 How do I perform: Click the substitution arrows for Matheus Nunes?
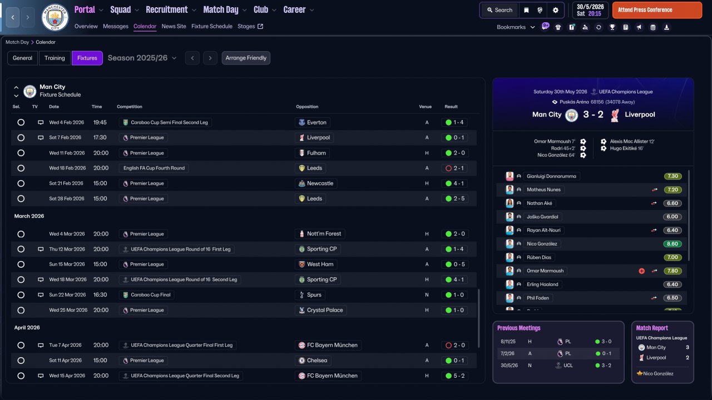pos(655,189)
